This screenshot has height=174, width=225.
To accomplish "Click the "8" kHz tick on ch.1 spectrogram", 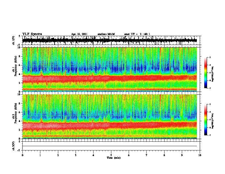I will 20,56.
